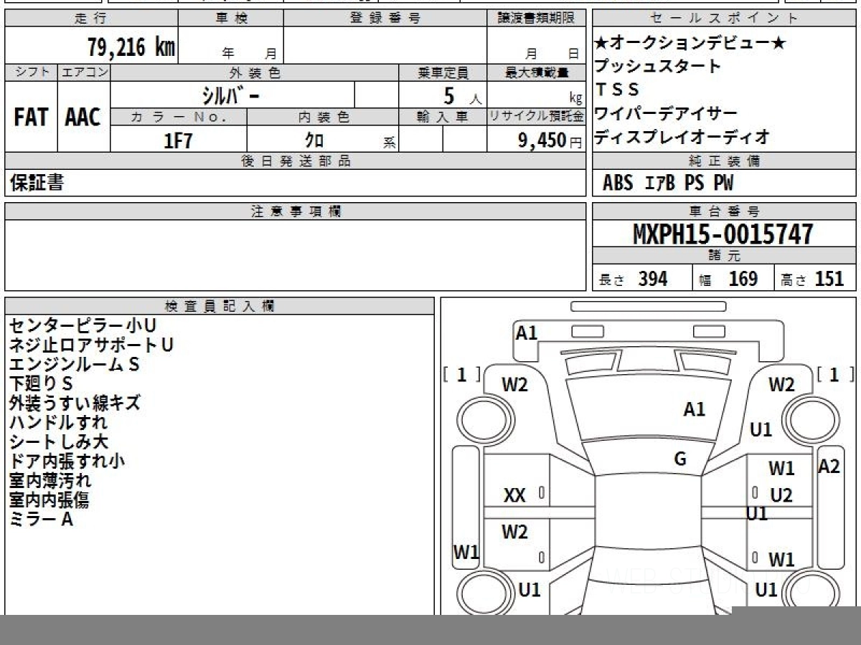Viewport: 861px width, 645px height.
Task: Select the color number 1F7
Action: point(179,141)
